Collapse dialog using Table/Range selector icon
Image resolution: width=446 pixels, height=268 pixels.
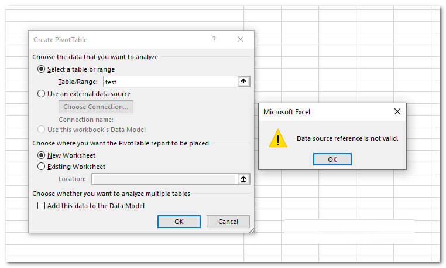pos(243,82)
